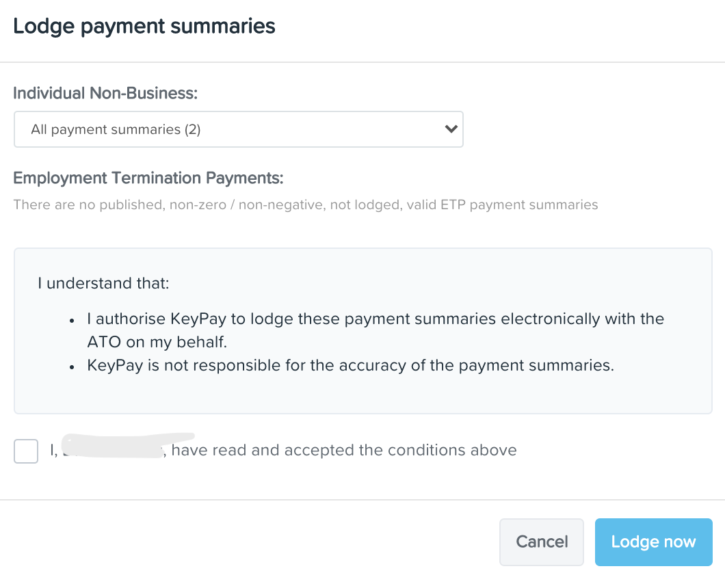Screen dimensions: 725x573
Task: Check the box confirming you accept the conditions
Action: [25, 451]
